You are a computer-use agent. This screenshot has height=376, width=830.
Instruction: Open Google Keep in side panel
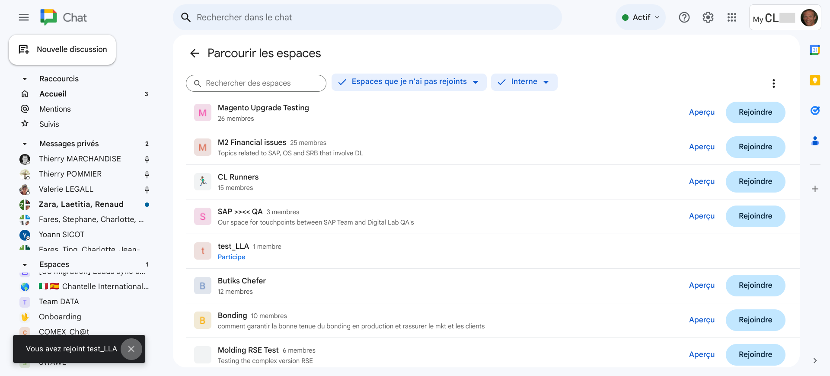click(815, 80)
